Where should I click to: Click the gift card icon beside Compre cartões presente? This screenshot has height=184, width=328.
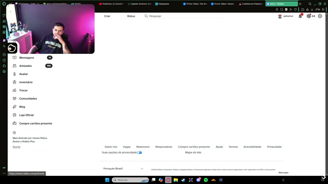(x=15, y=123)
